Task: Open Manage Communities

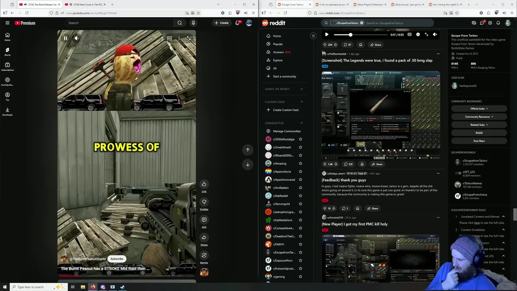Action: [x=283, y=131]
